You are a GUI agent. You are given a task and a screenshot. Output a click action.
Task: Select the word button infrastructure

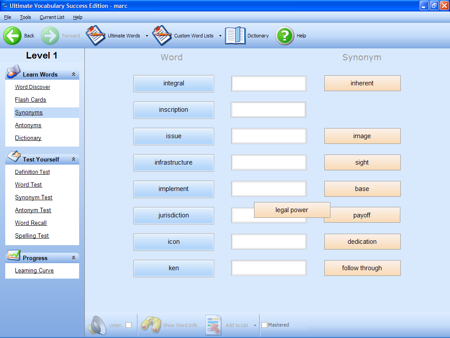point(174,163)
